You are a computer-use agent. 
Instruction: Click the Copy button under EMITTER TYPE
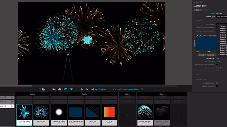pos(198,10)
